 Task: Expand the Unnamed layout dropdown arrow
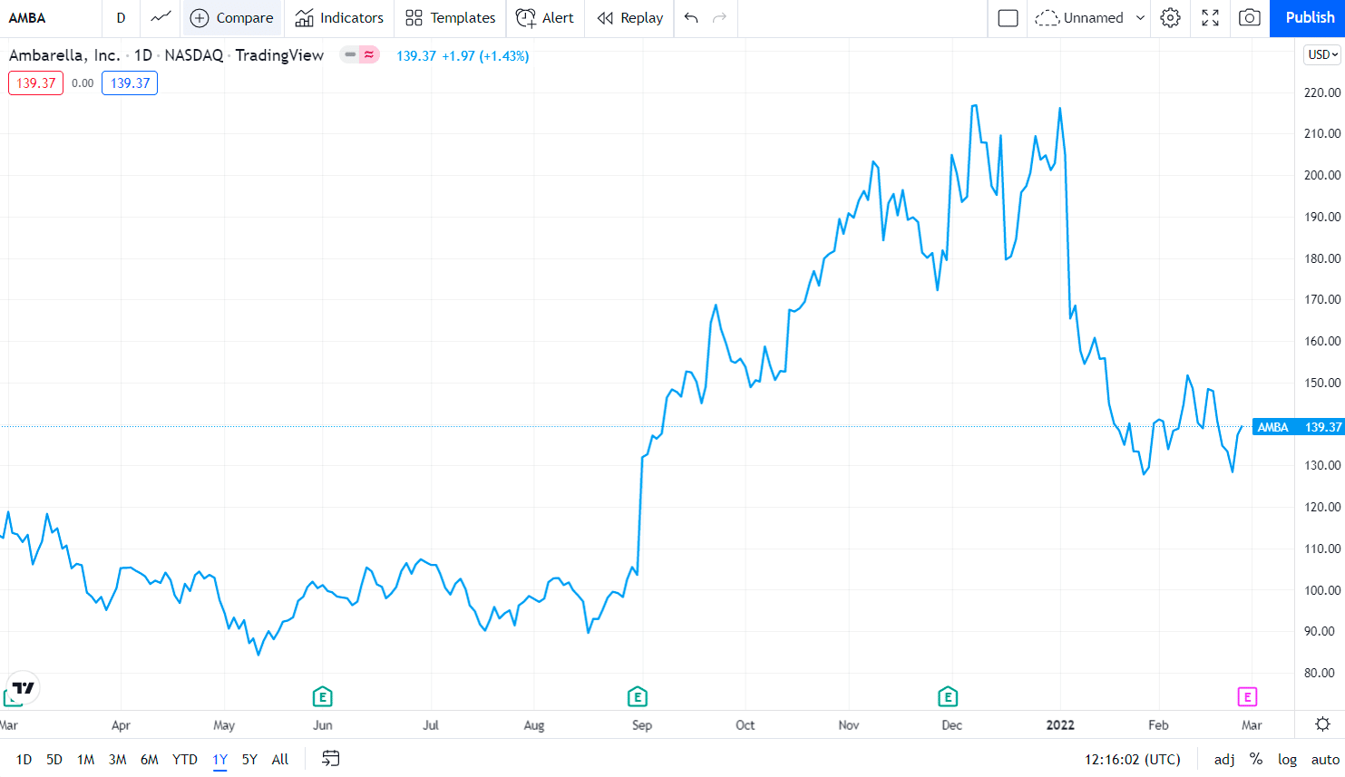pyautogui.click(x=1140, y=17)
